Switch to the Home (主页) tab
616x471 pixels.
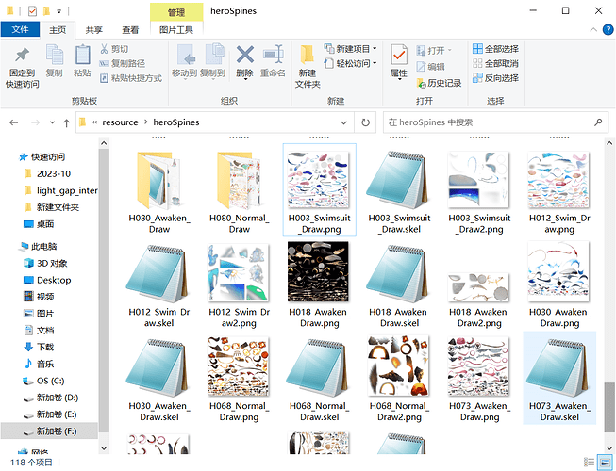(58, 30)
